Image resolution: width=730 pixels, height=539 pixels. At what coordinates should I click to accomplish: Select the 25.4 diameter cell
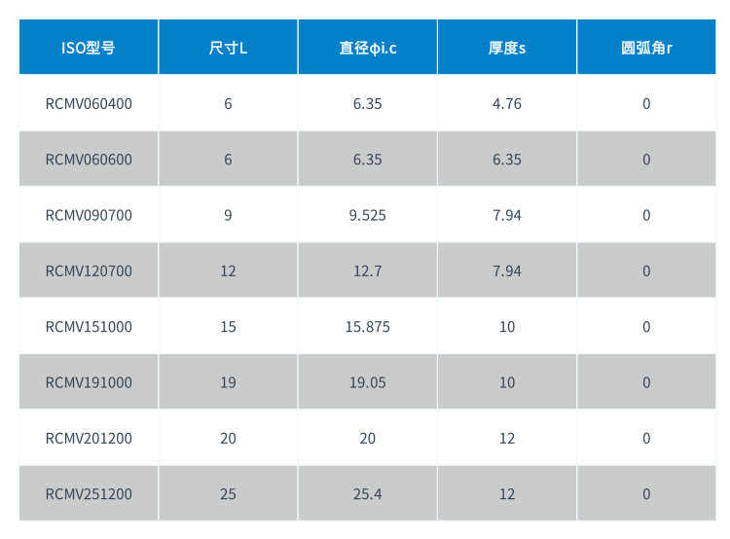click(368, 494)
